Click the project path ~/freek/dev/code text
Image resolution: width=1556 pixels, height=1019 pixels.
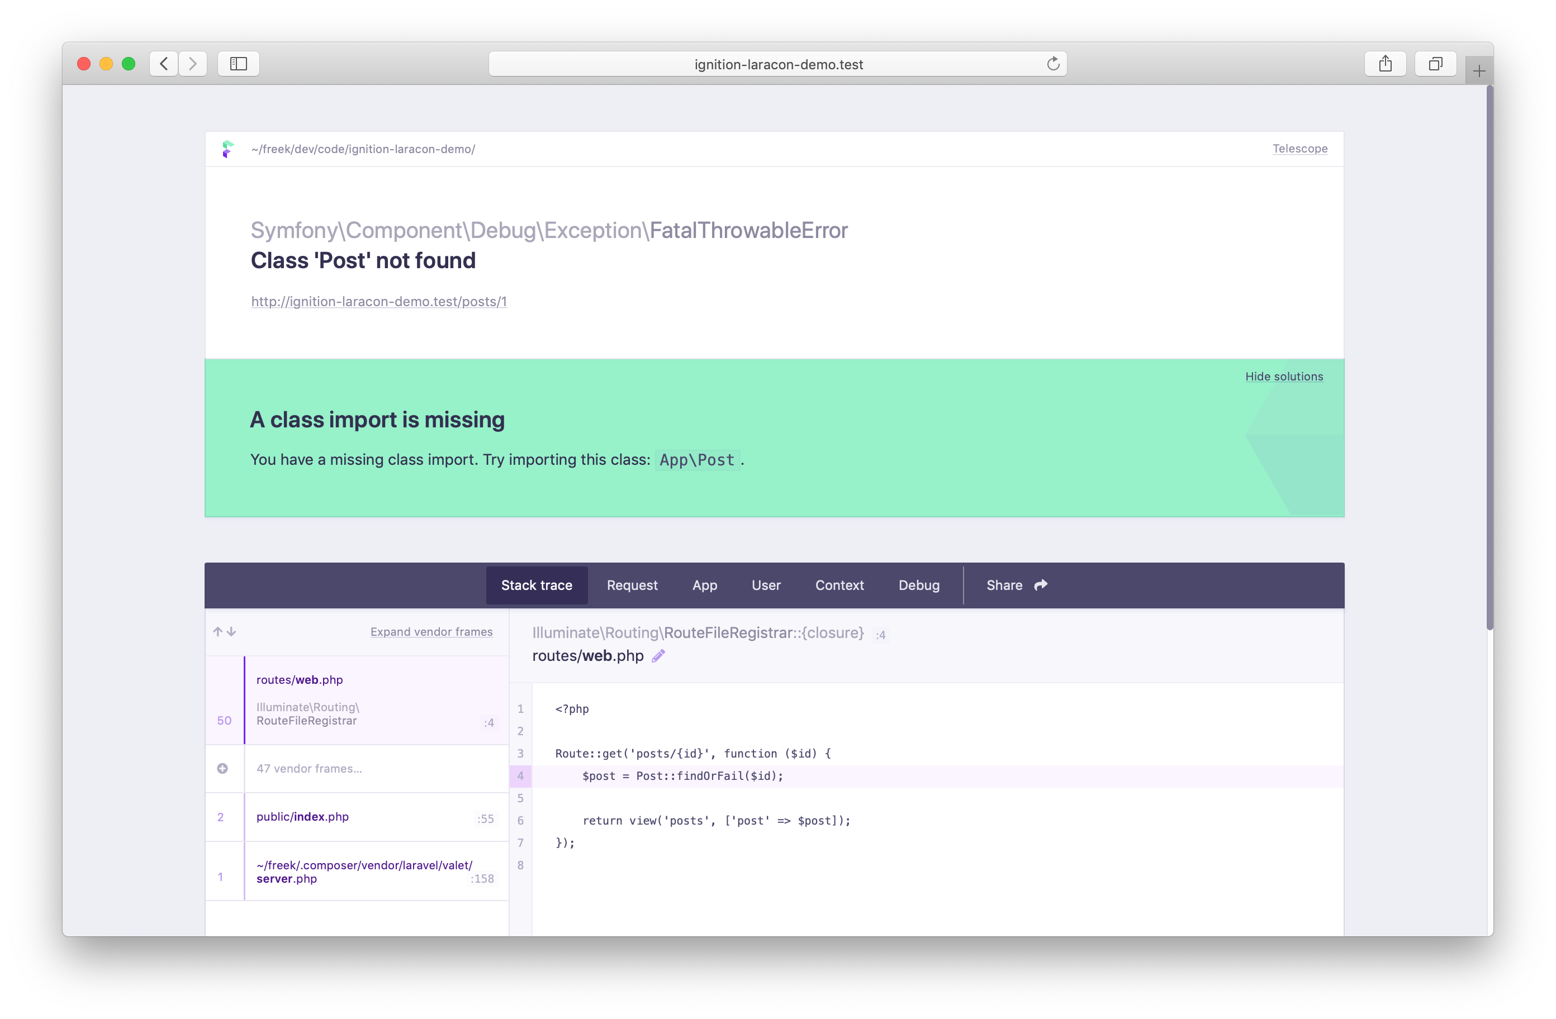363,149
